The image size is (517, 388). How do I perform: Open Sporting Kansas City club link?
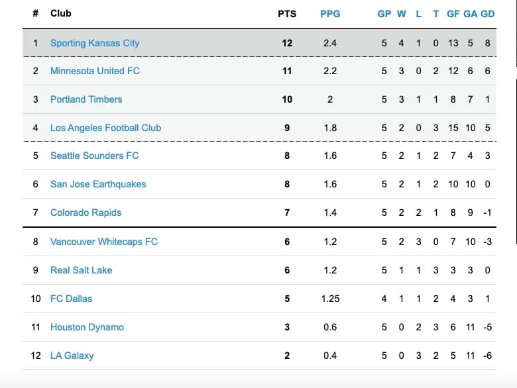tap(95, 43)
